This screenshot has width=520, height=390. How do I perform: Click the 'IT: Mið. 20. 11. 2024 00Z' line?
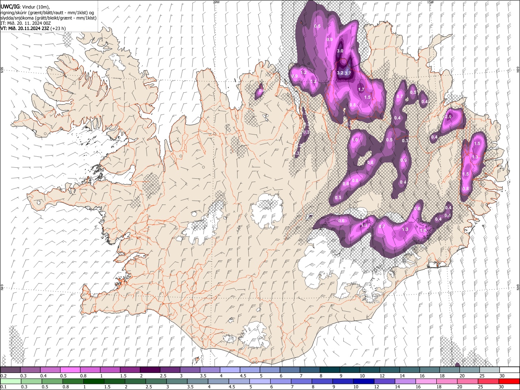click(x=26, y=23)
